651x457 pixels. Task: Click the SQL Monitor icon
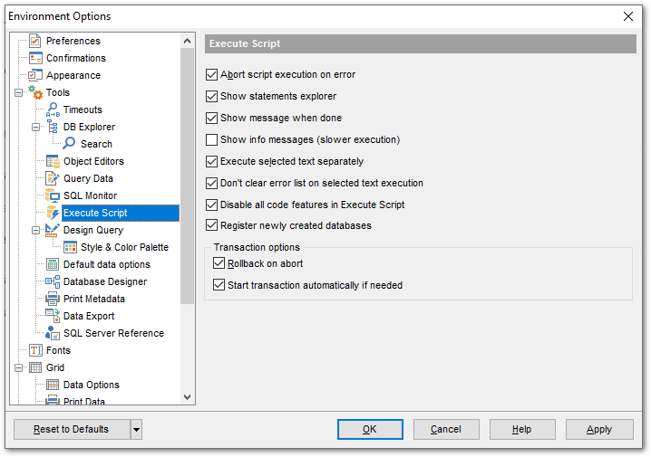[53, 195]
